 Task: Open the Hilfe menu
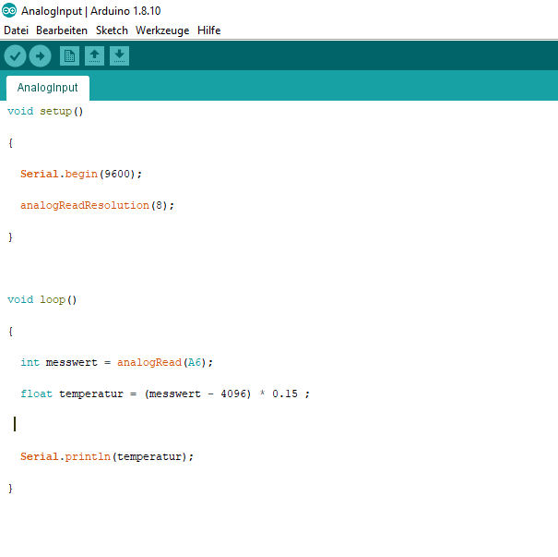(x=208, y=30)
